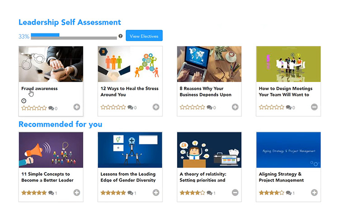The width and height of the screenshot is (339, 220).
Task: Add Aligning Strategy & Project Management course
Action: 314,192
